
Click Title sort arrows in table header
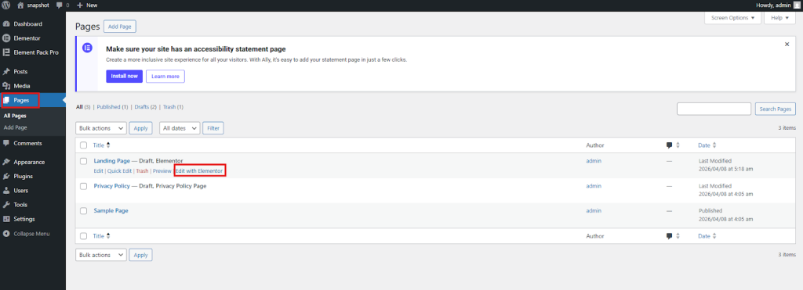click(108, 145)
